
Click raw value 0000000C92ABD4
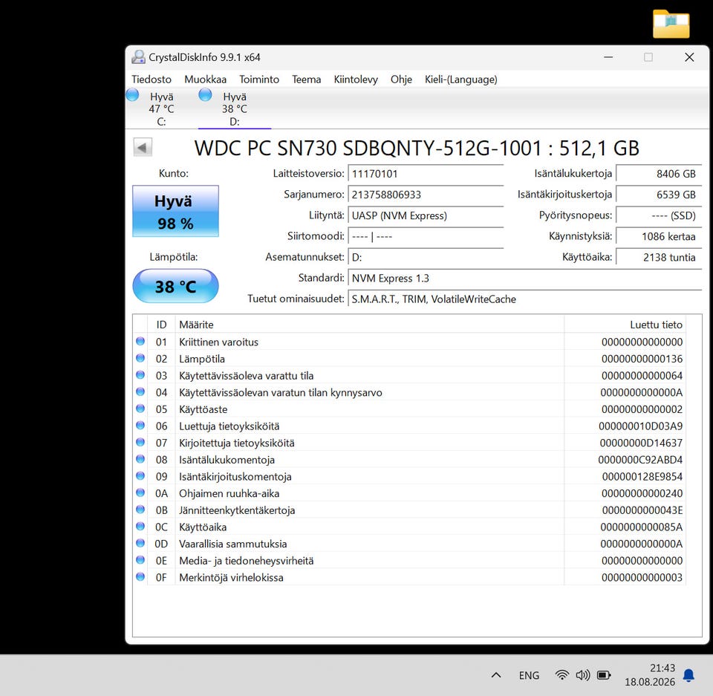tap(640, 460)
